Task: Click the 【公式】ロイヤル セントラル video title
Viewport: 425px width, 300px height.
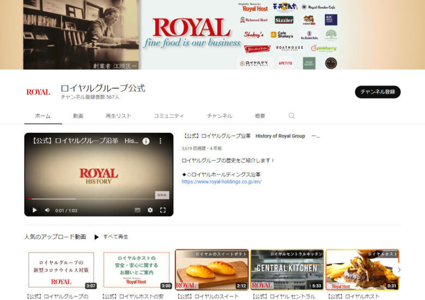Action: click(x=284, y=297)
